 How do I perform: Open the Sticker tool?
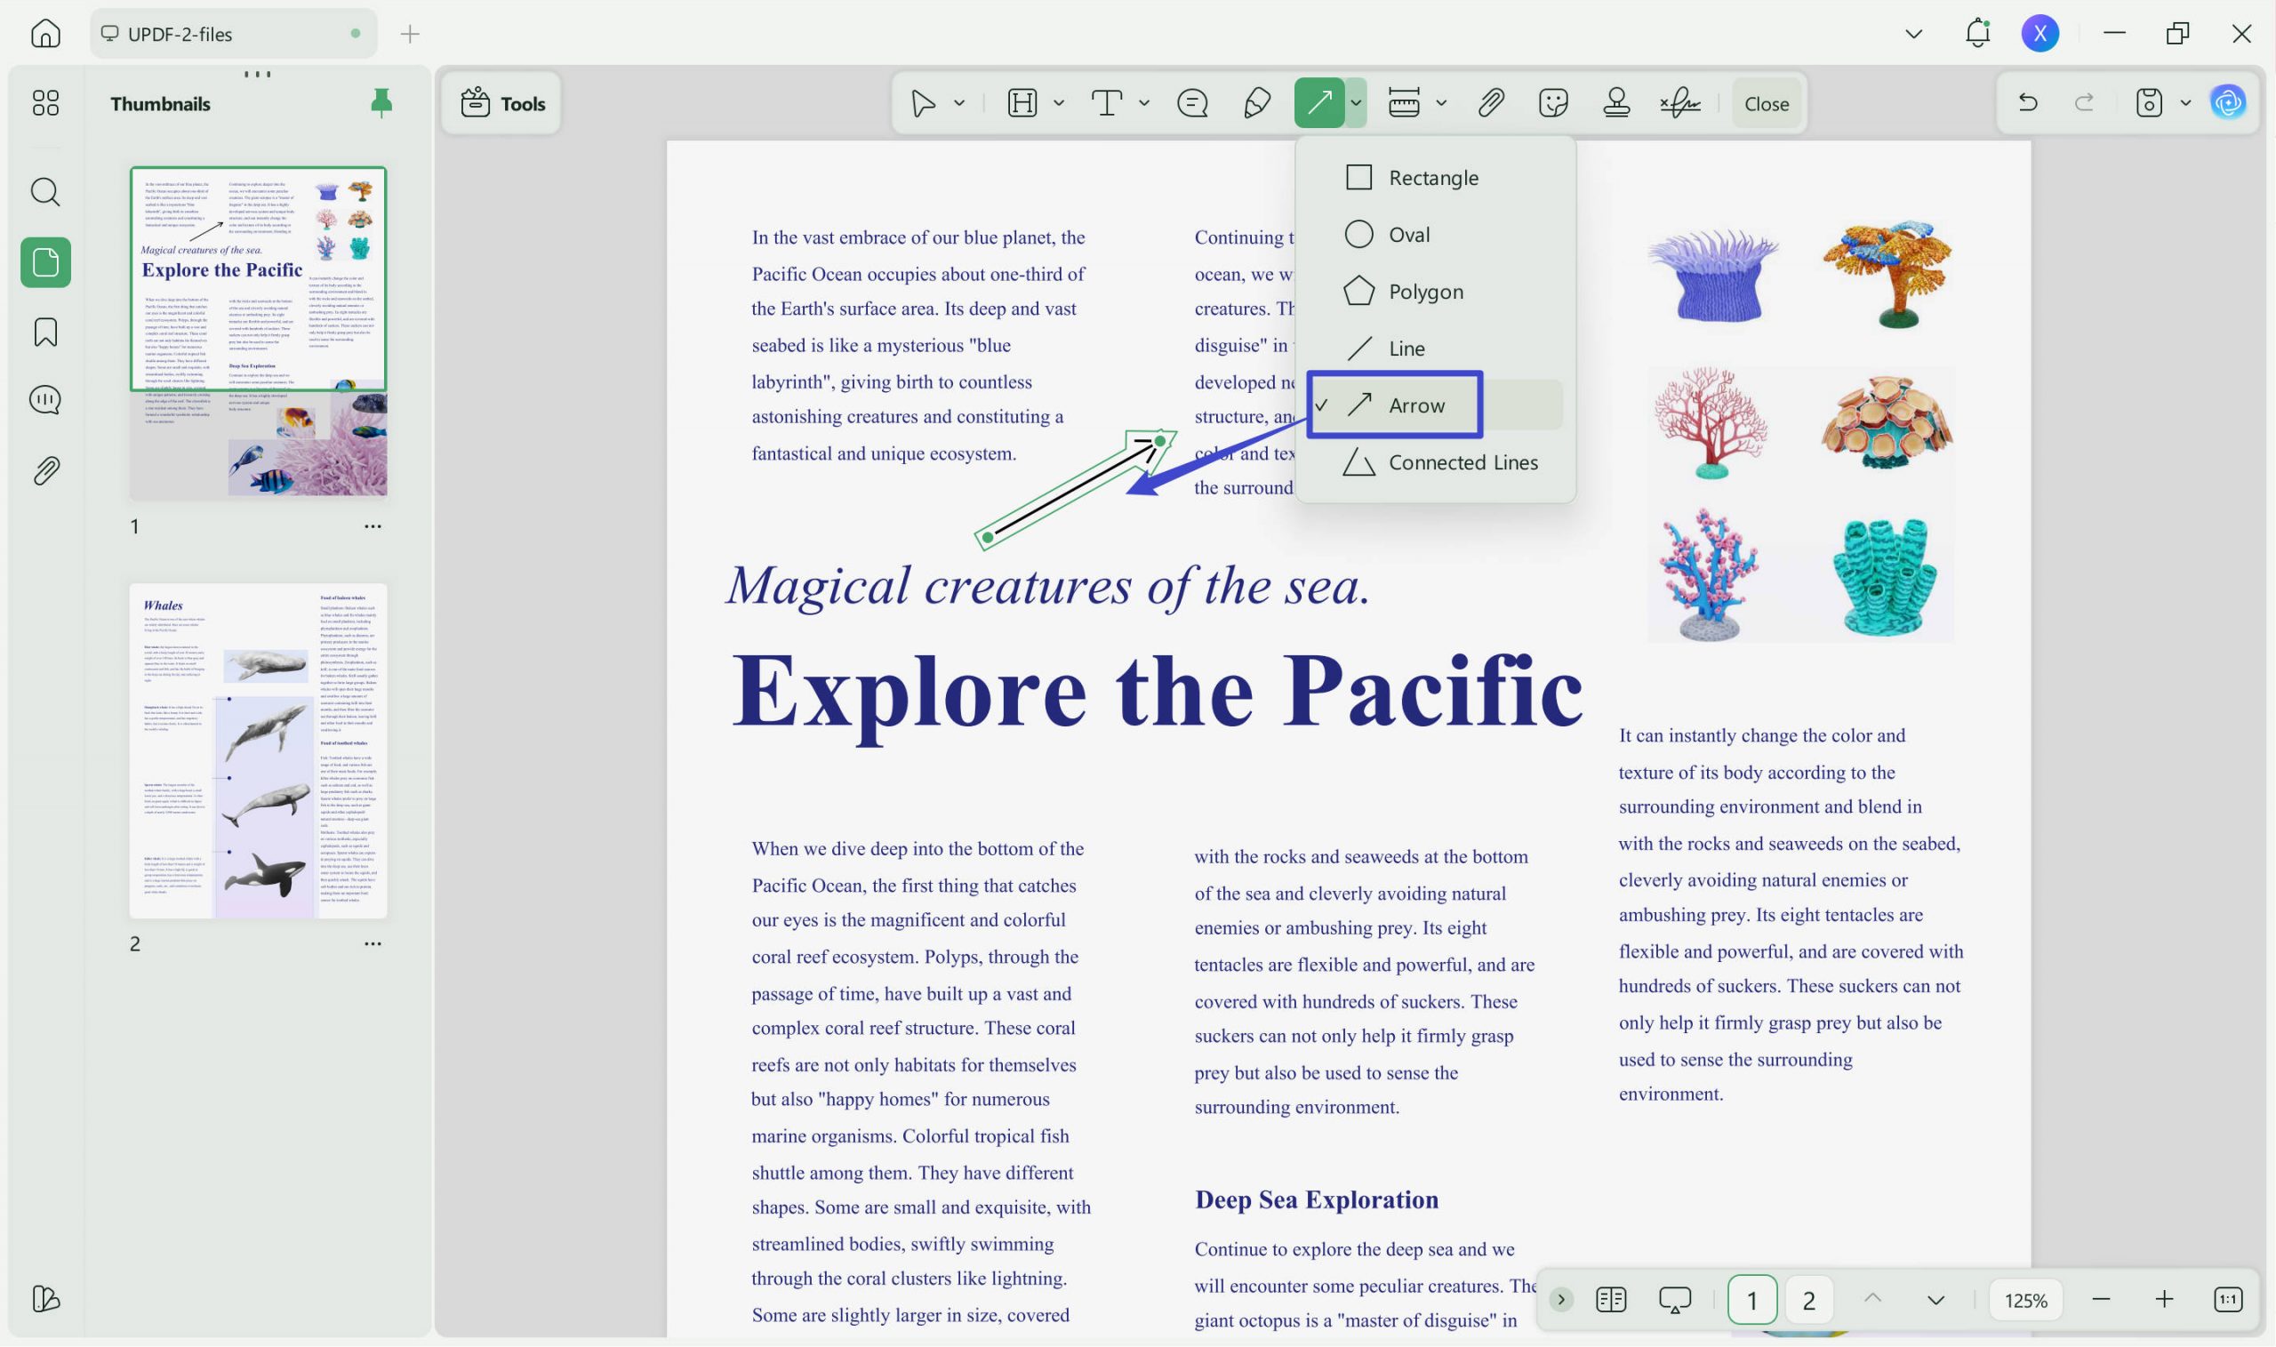point(1553,103)
